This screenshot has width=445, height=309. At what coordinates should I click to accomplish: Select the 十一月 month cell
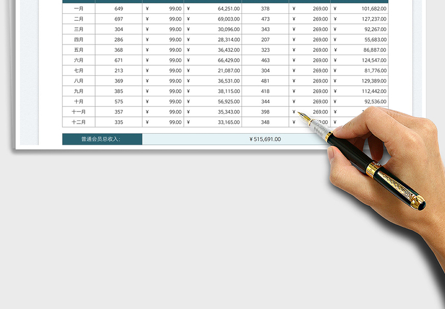click(78, 112)
